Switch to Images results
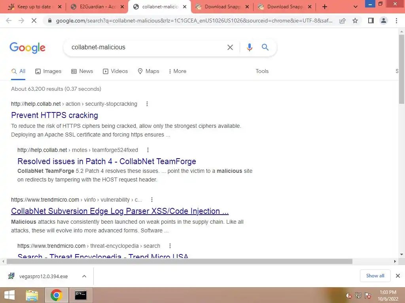Screen dimensions: 405x303 pos(48,71)
